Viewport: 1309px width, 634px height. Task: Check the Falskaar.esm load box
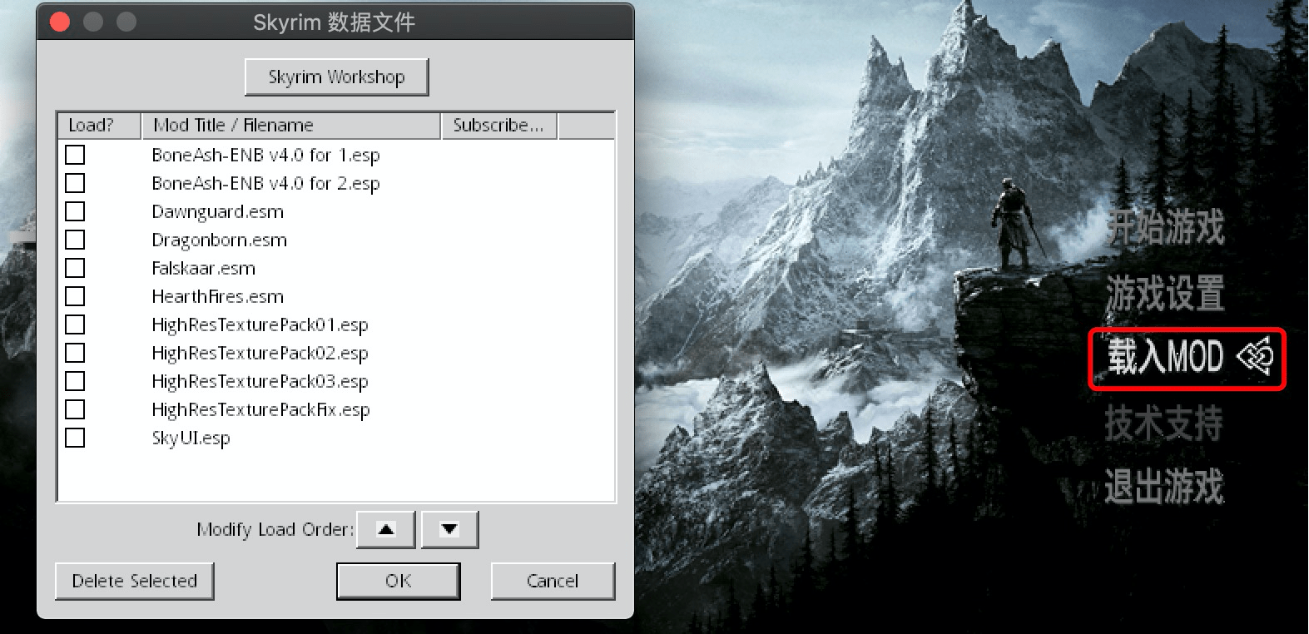[x=75, y=268]
